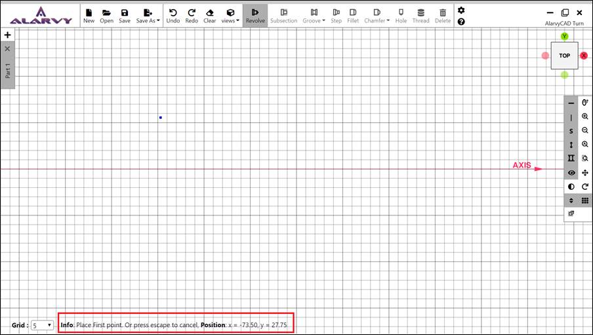Toggle vertical line constraint
This screenshot has height=335, width=593.
(x=571, y=118)
